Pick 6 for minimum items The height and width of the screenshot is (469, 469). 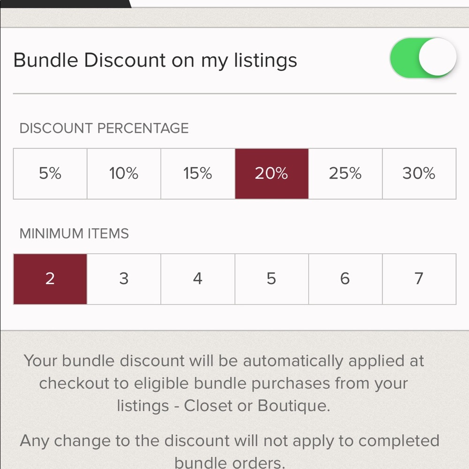[x=345, y=279]
